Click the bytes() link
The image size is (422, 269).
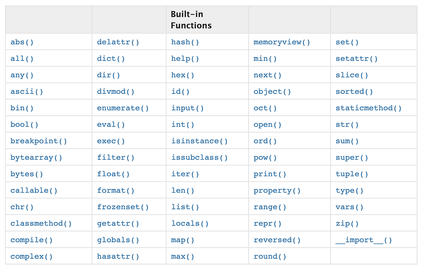[27, 174]
